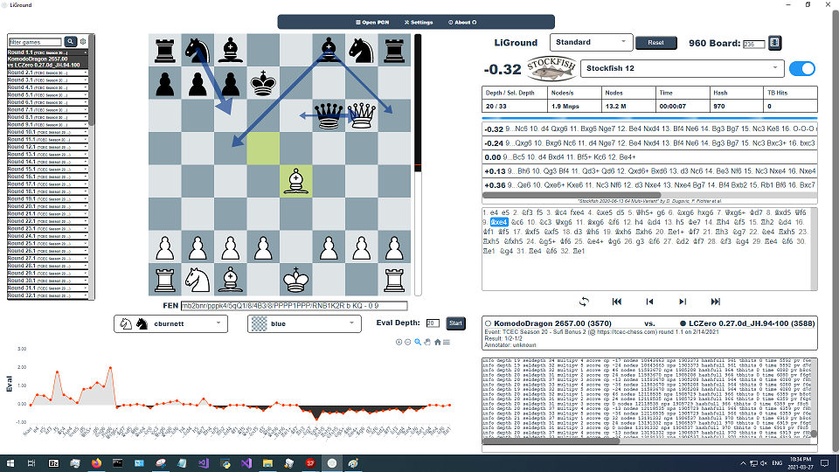Screen dimensions: 839x472
Task: Open the cburnett piece set dropdown
Action: [170, 323]
